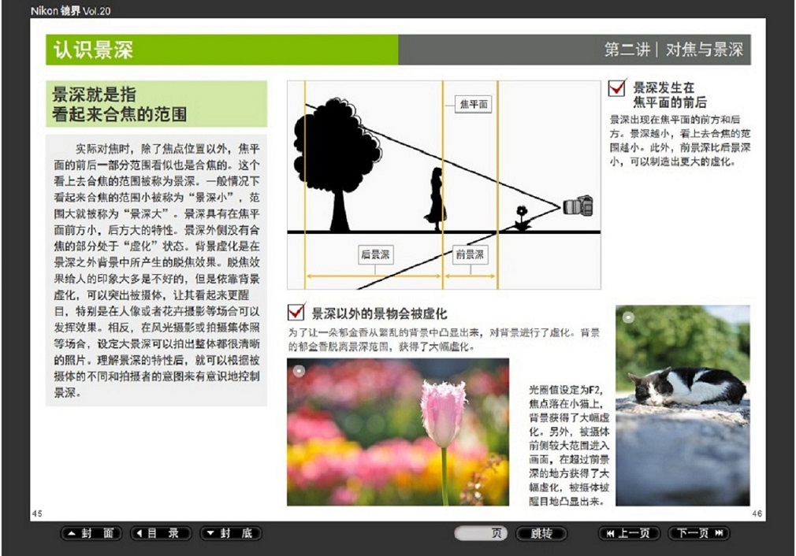The height and width of the screenshot is (556, 796).
Task: Click the camera icon in the diagram
Action: click(x=578, y=206)
